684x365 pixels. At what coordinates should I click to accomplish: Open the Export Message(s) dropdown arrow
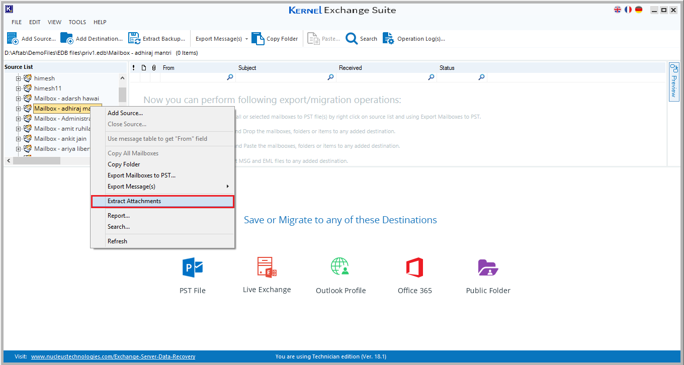(x=246, y=39)
